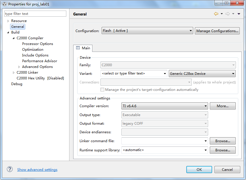Switch to the Main tab
The width and height of the screenshot is (246, 180).
(83, 48)
